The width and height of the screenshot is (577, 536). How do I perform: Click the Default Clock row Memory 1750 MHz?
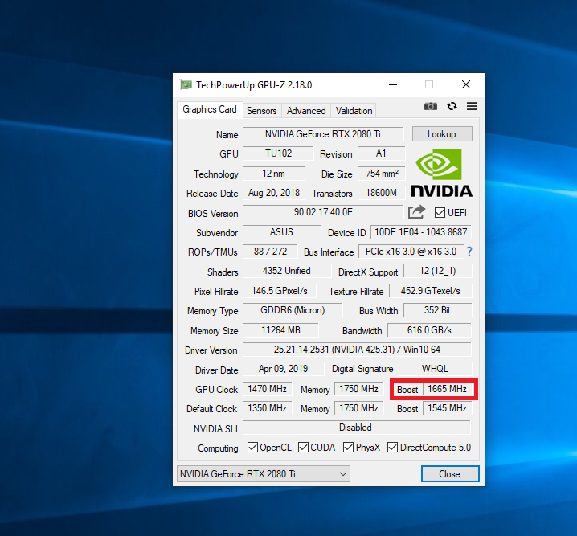pyautogui.click(x=358, y=408)
